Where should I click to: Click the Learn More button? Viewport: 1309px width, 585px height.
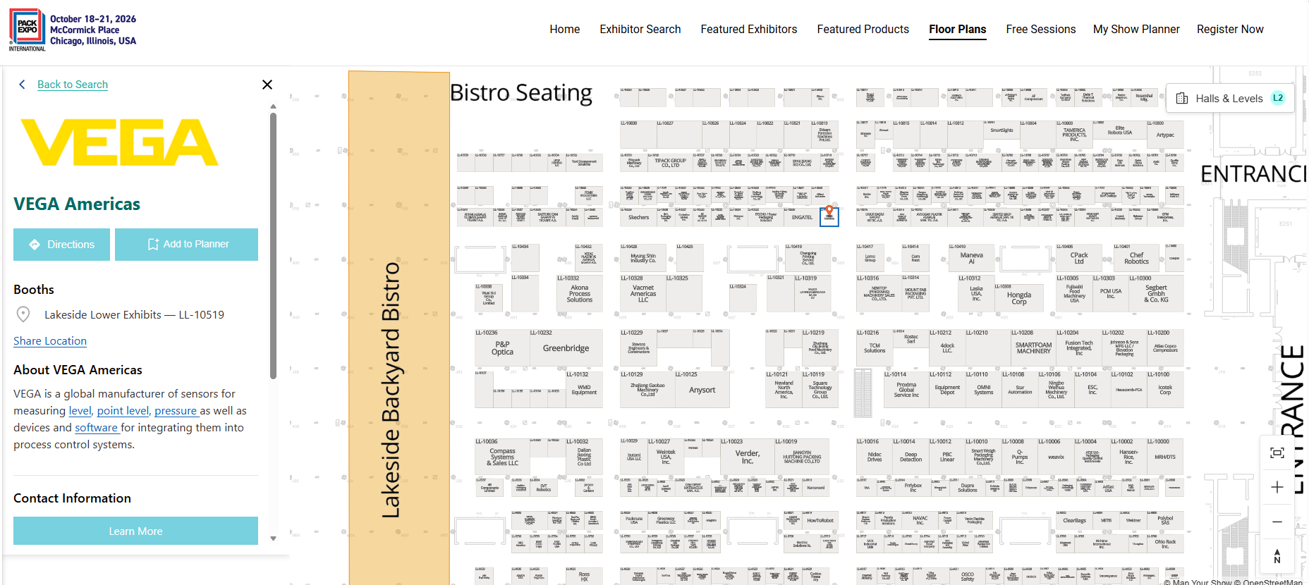[135, 531]
